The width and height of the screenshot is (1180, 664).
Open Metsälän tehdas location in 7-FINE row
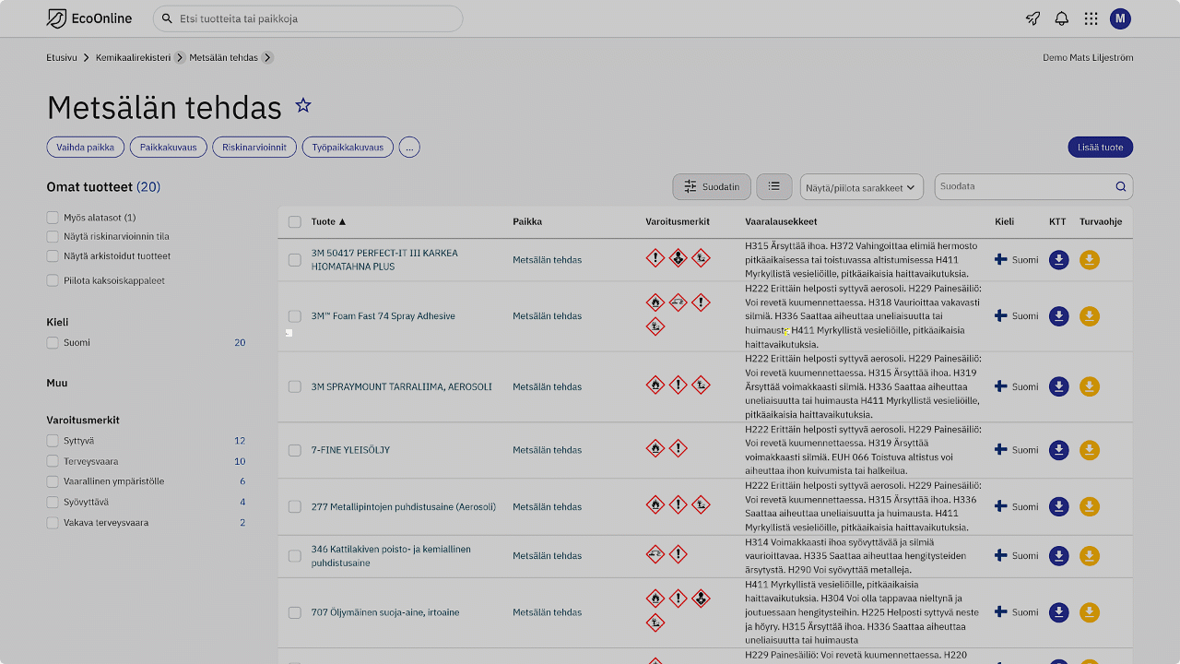548,450
